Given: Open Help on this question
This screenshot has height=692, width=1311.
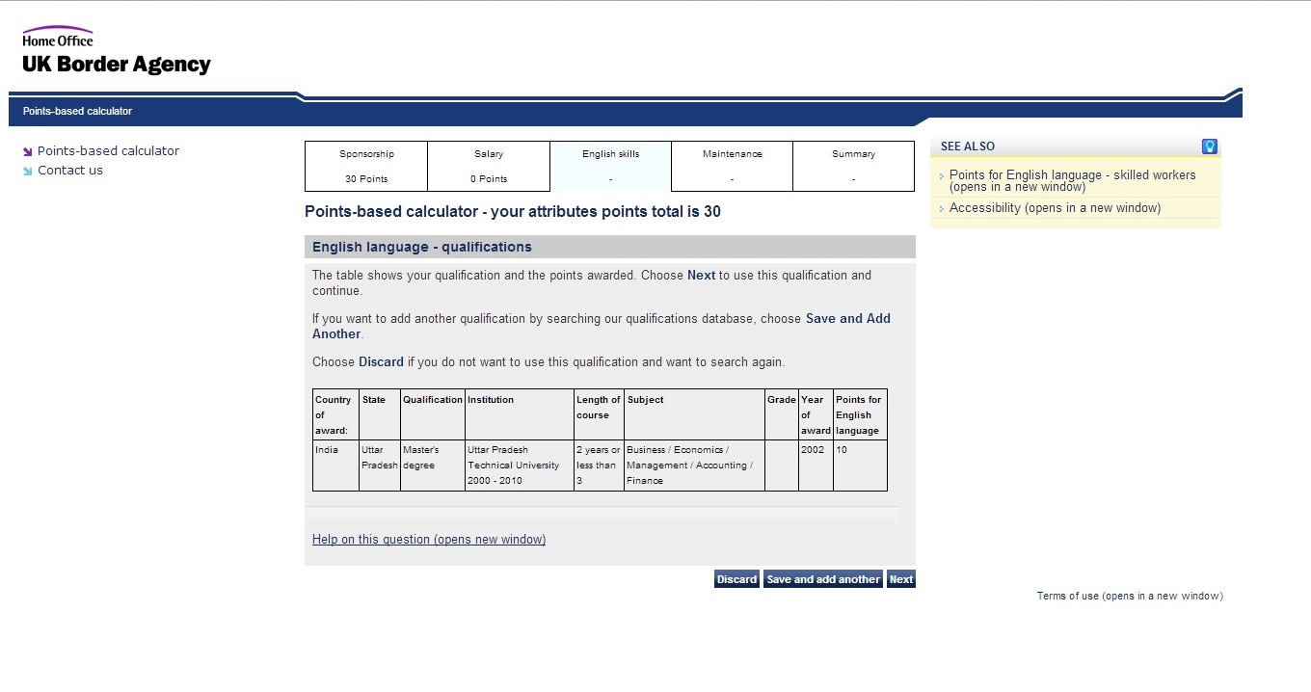Looking at the screenshot, I should click(x=428, y=539).
